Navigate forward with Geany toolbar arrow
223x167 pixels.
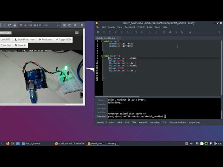coord(156,32)
